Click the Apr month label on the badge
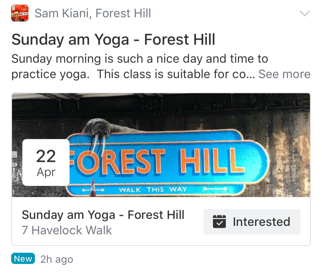The height and width of the screenshot is (273, 322). pyautogui.click(x=46, y=173)
